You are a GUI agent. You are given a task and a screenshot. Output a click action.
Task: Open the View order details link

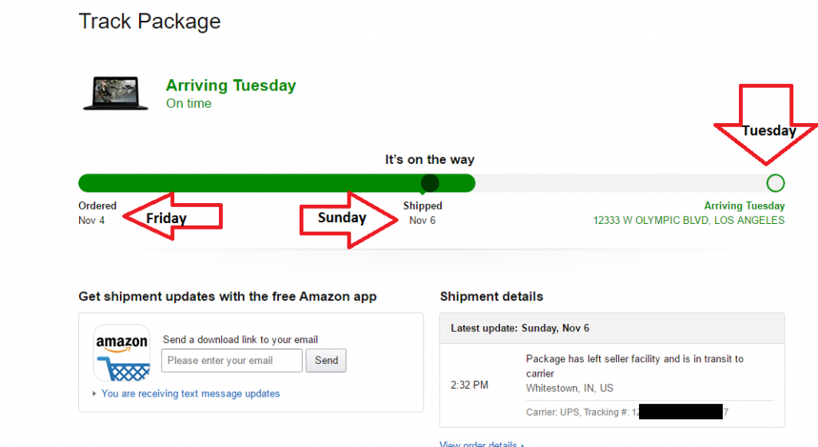(x=479, y=444)
